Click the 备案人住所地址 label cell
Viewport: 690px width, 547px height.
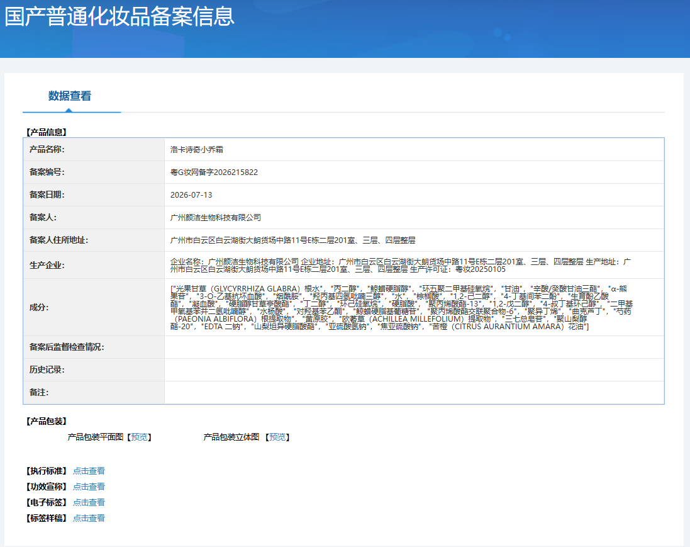point(94,240)
